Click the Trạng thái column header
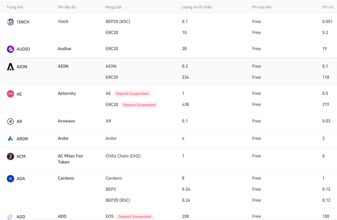337x220 pixels. tap(15, 7)
